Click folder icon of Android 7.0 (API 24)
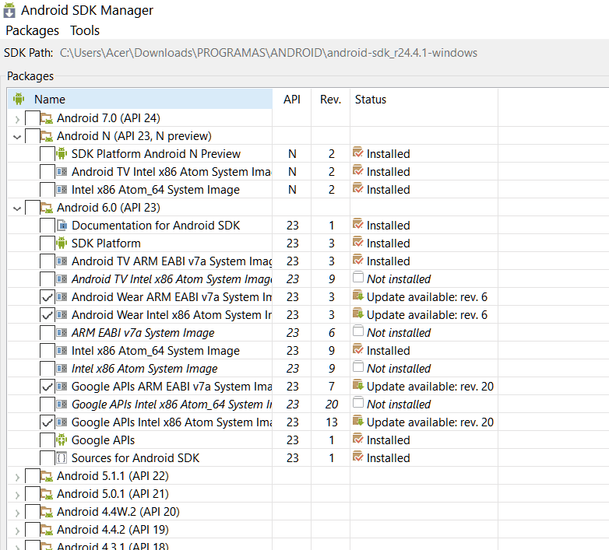The height and width of the screenshot is (550, 609). point(47,118)
